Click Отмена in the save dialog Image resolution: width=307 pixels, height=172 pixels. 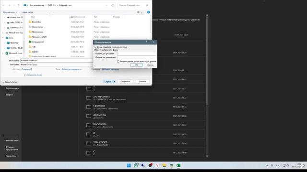(x=142, y=82)
